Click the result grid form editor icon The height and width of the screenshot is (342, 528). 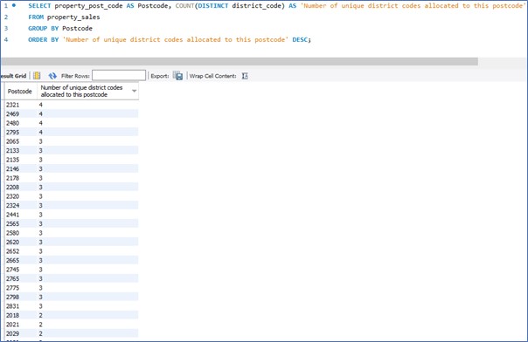[37, 76]
